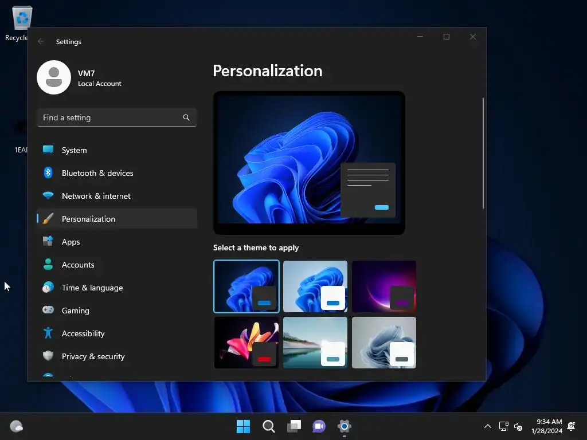Click the network icon in system tray
This screenshot has width=587, height=440.
coord(503,426)
